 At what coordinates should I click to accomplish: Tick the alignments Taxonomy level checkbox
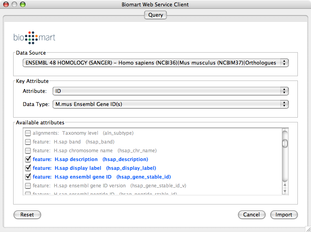click(x=28, y=133)
